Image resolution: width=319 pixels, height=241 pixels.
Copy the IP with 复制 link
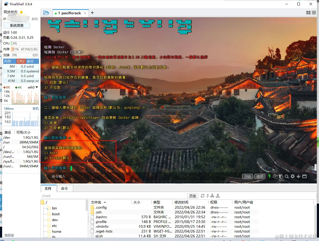[35, 19]
